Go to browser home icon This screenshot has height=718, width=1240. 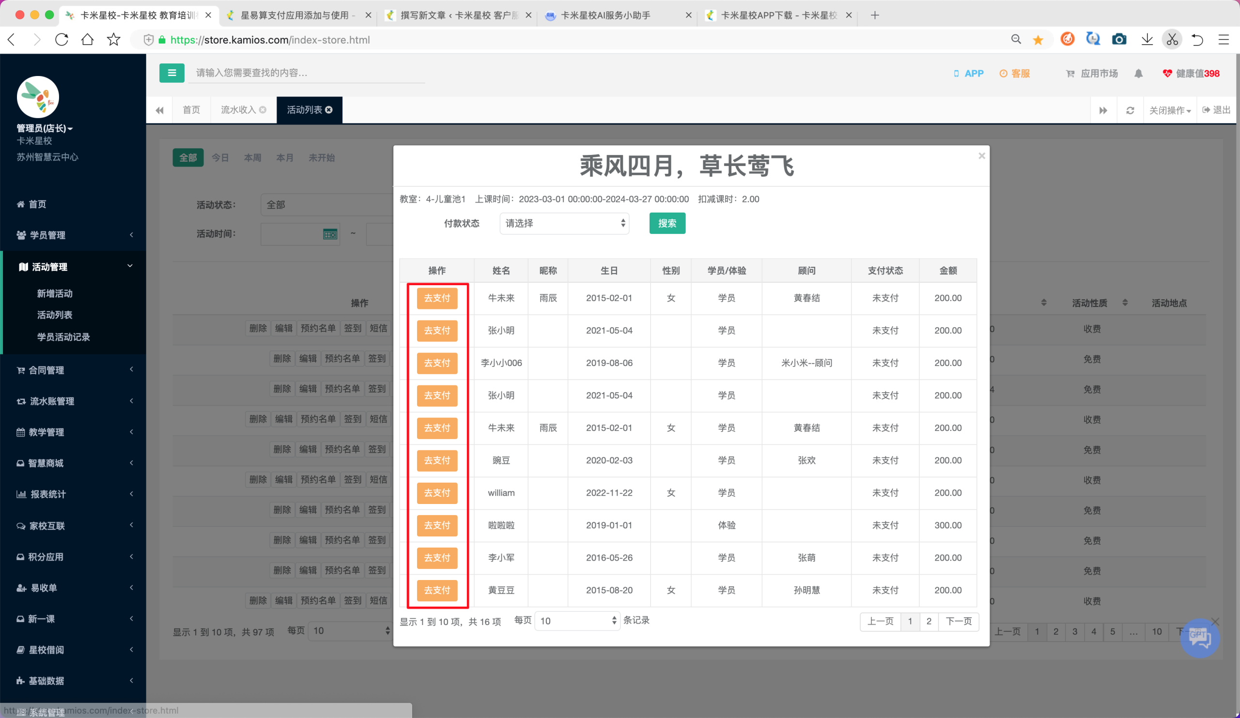pos(88,40)
